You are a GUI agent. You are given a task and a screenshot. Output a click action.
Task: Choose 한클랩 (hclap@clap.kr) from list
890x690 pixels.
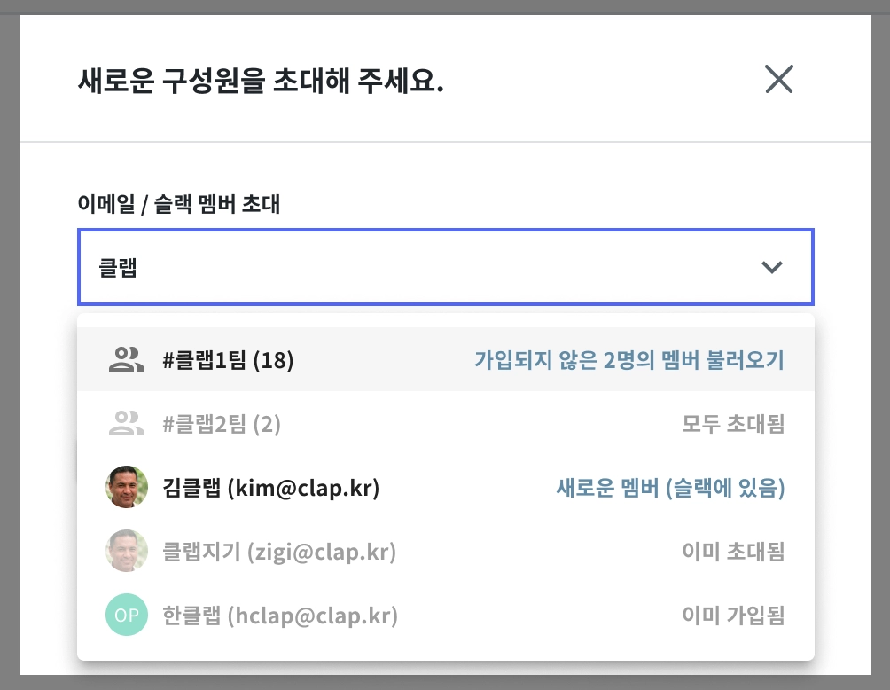tap(280, 616)
